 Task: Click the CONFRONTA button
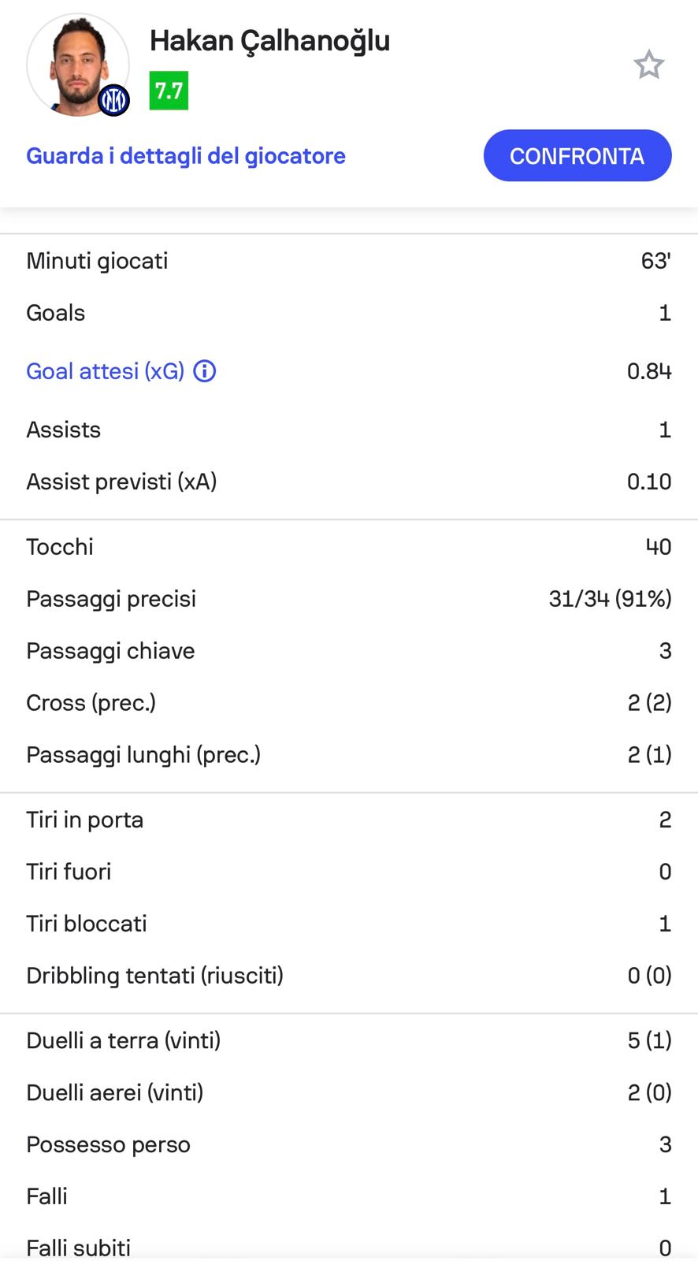tap(577, 156)
